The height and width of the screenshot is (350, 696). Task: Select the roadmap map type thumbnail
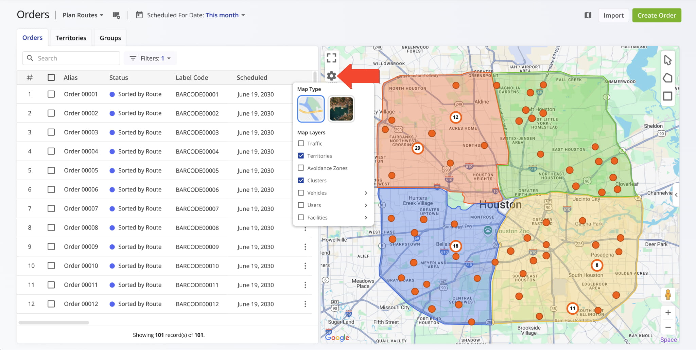311,109
